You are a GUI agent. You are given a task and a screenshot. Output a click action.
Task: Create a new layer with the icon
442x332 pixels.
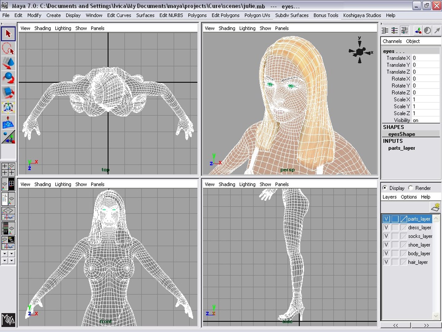pyautogui.click(x=435, y=207)
